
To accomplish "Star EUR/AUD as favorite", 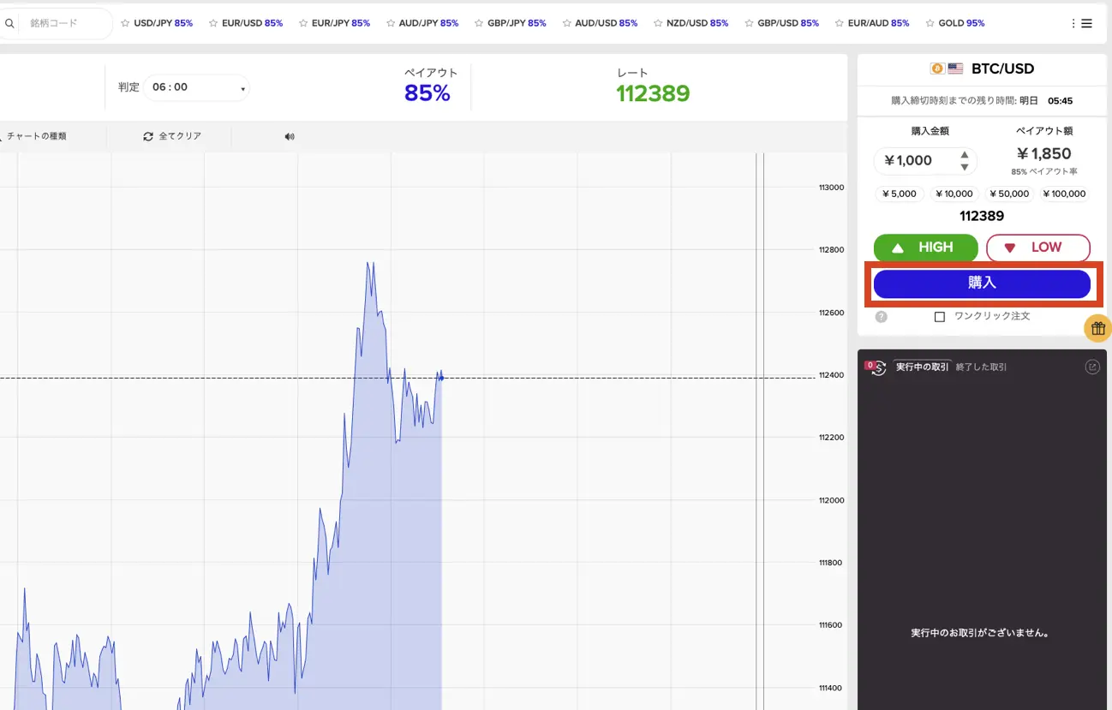I will click(840, 23).
